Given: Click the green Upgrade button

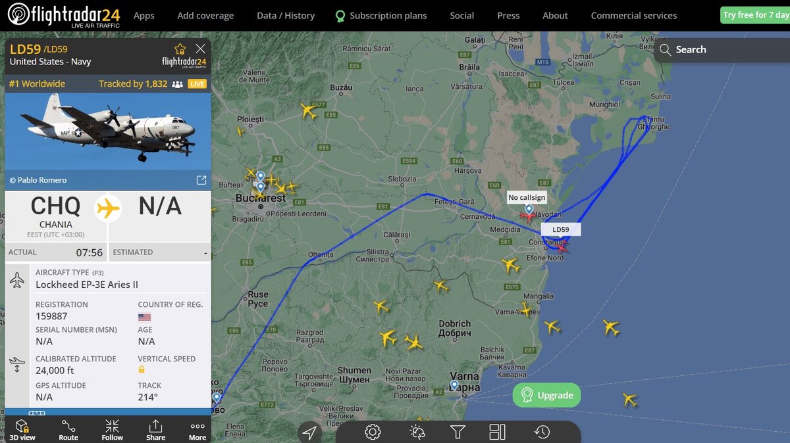Looking at the screenshot, I should pyautogui.click(x=546, y=395).
